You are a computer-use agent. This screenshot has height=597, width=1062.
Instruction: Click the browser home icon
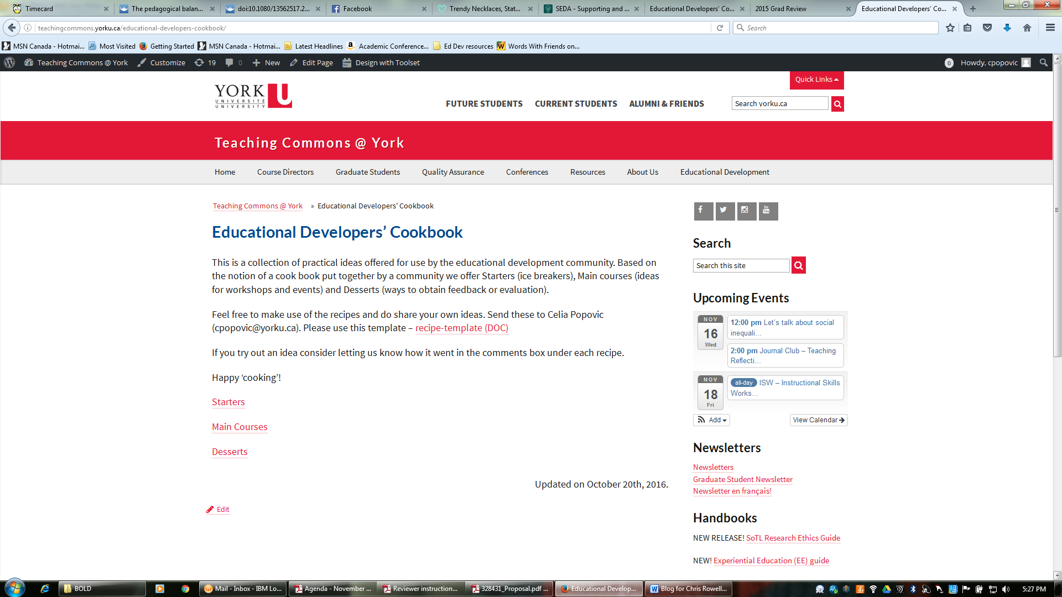pos(1027,28)
